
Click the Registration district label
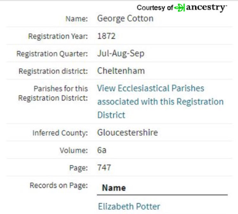[x=53, y=71]
